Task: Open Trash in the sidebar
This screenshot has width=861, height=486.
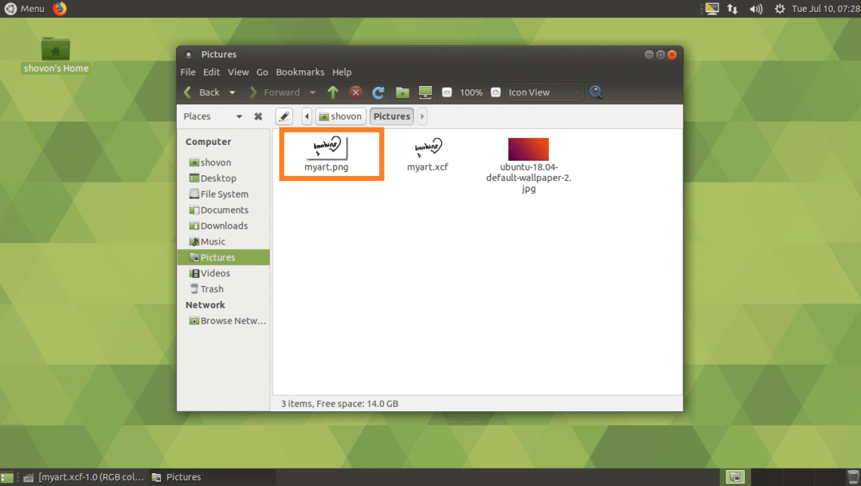Action: pos(223,289)
